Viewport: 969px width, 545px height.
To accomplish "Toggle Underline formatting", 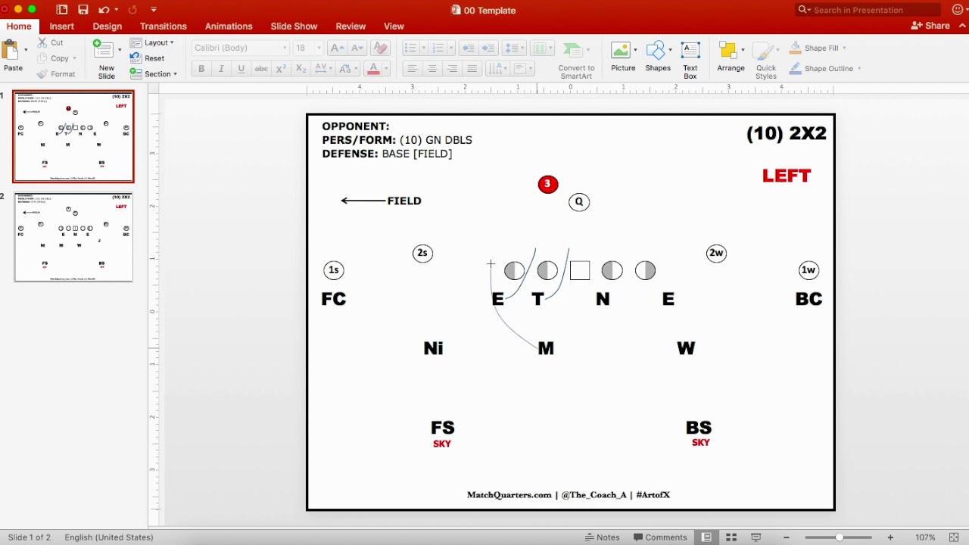I will tap(241, 68).
